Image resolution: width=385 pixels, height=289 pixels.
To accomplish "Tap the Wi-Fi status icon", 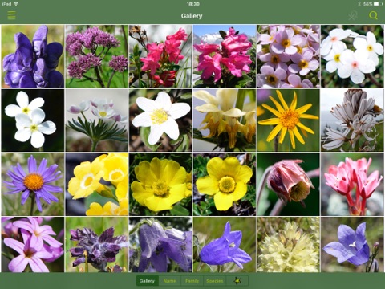I will (16, 4).
